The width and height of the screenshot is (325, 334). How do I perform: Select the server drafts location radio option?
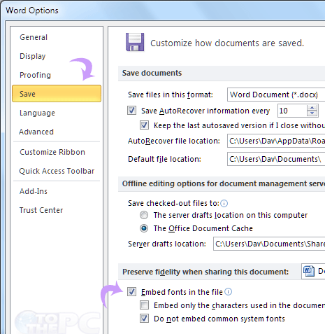click(144, 215)
